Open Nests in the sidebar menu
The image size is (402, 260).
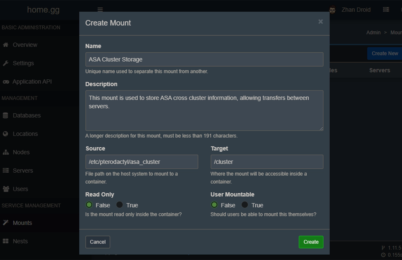coord(20,241)
